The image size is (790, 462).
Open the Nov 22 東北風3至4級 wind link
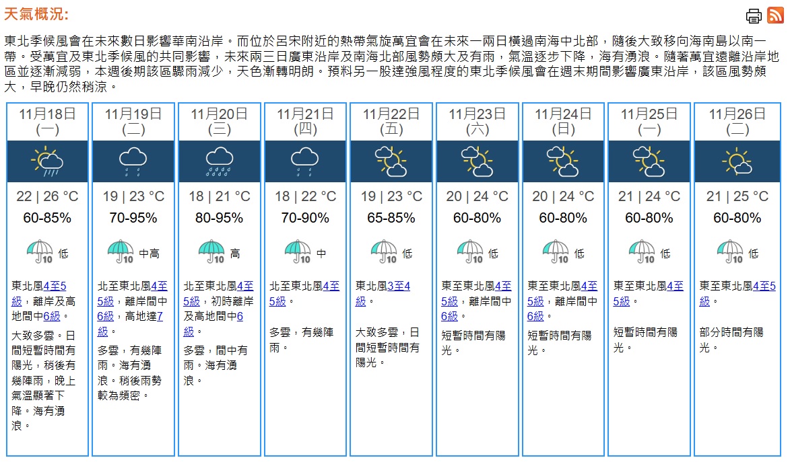coord(399,286)
